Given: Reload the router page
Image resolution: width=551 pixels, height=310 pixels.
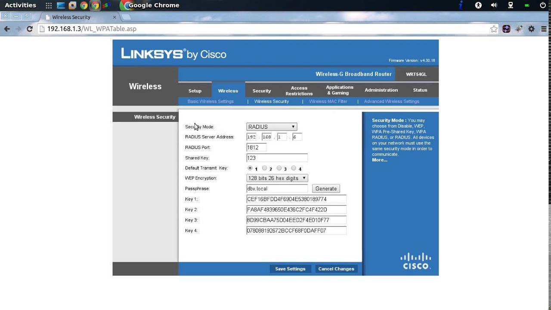Looking at the screenshot, I should tap(30, 29).
